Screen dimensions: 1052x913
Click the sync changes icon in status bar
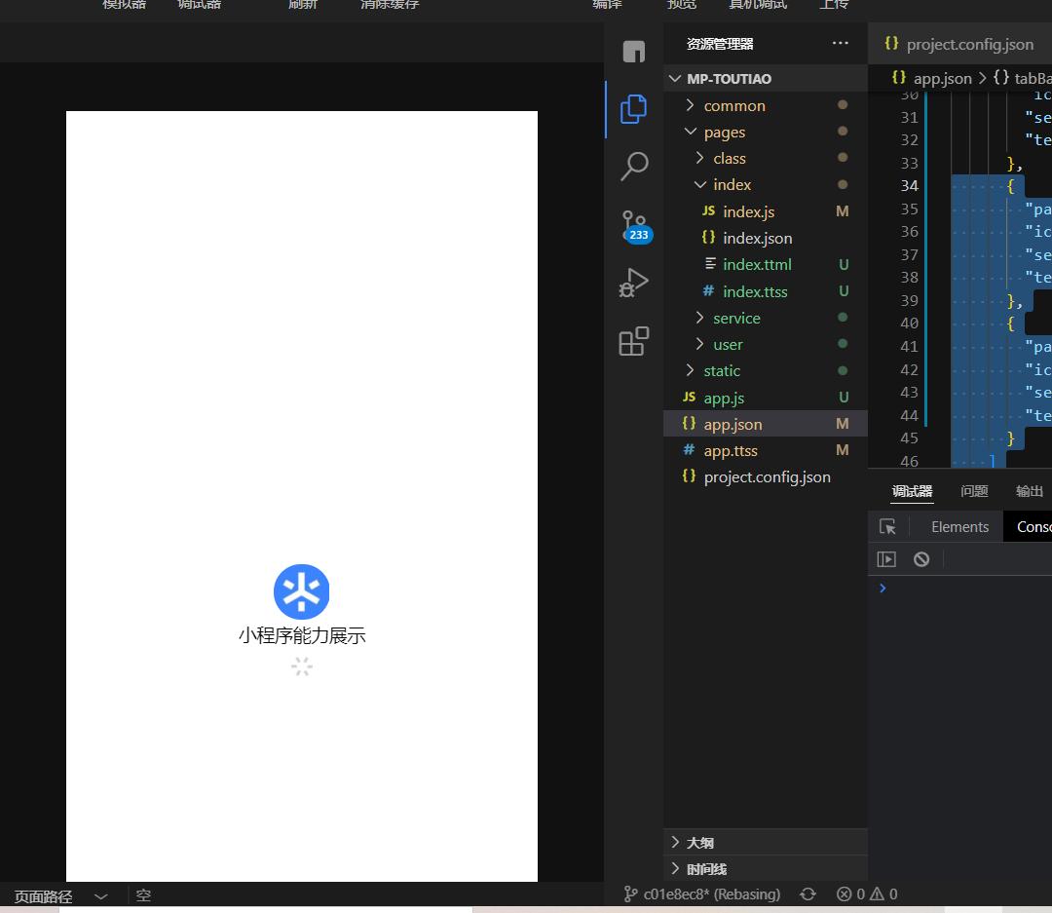coord(808,894)
